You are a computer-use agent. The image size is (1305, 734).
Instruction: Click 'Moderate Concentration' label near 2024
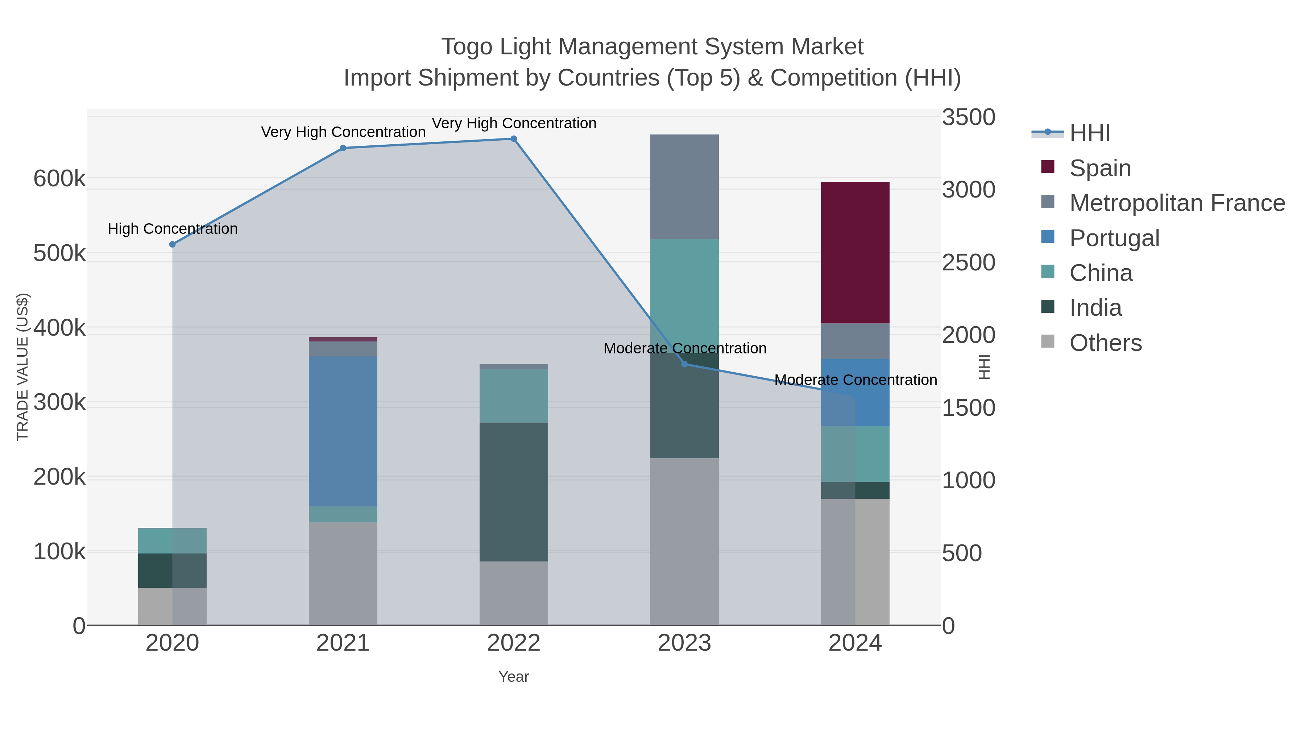coord(855,380)
